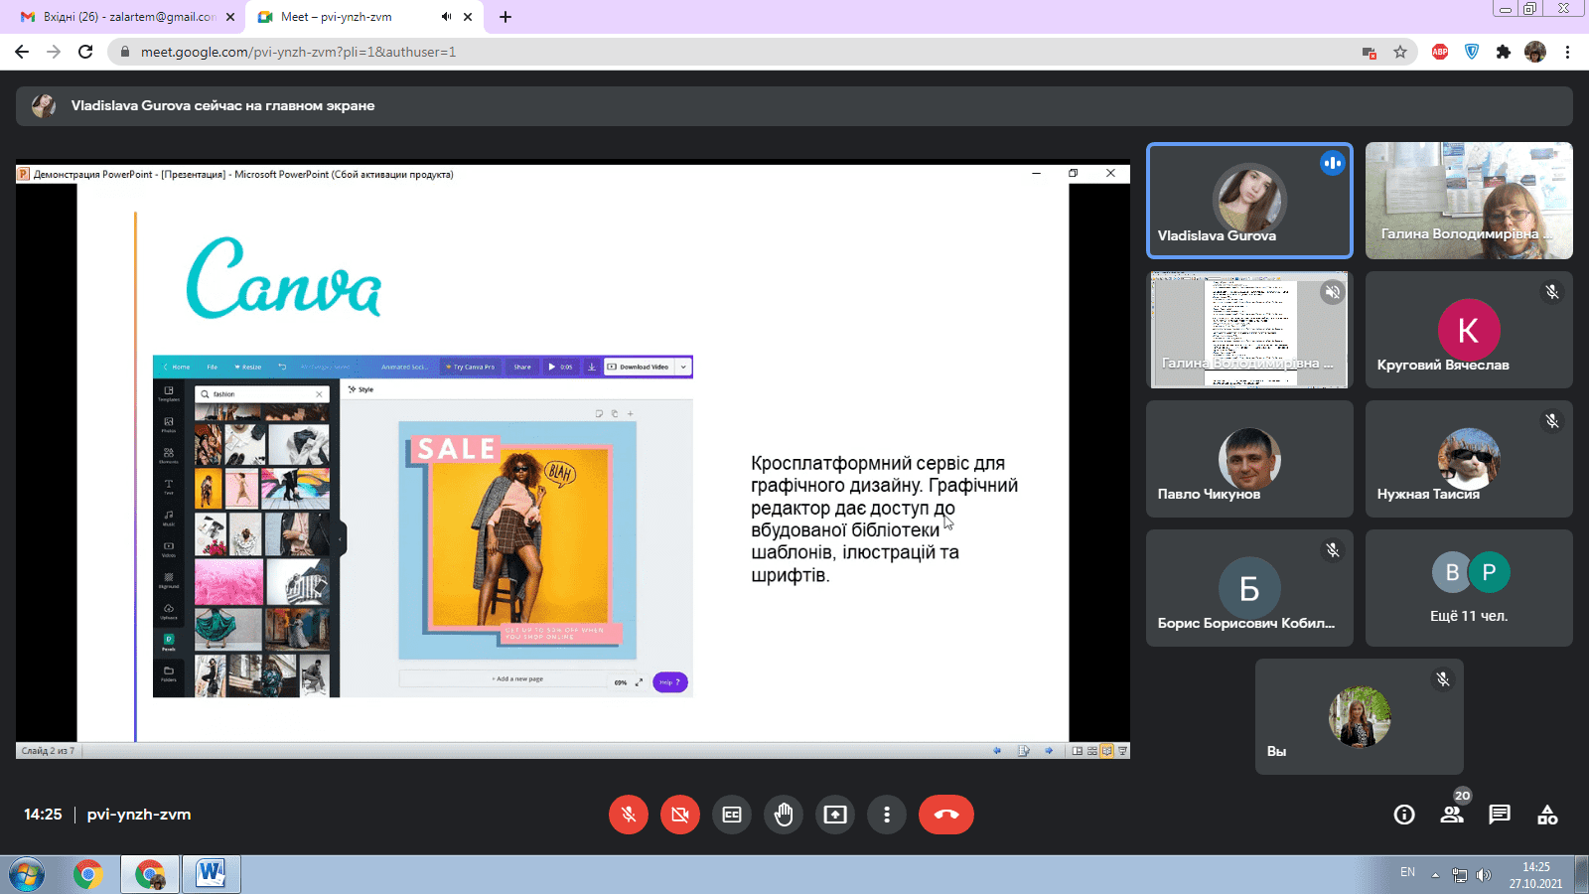Open meeting details info icon
Viewport: 1589px width, 894px height.
pyautogui.click(x=1404, y=815)
